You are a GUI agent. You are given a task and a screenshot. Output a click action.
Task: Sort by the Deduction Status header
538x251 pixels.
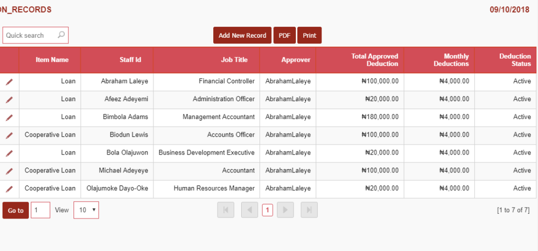coord(514,60)
